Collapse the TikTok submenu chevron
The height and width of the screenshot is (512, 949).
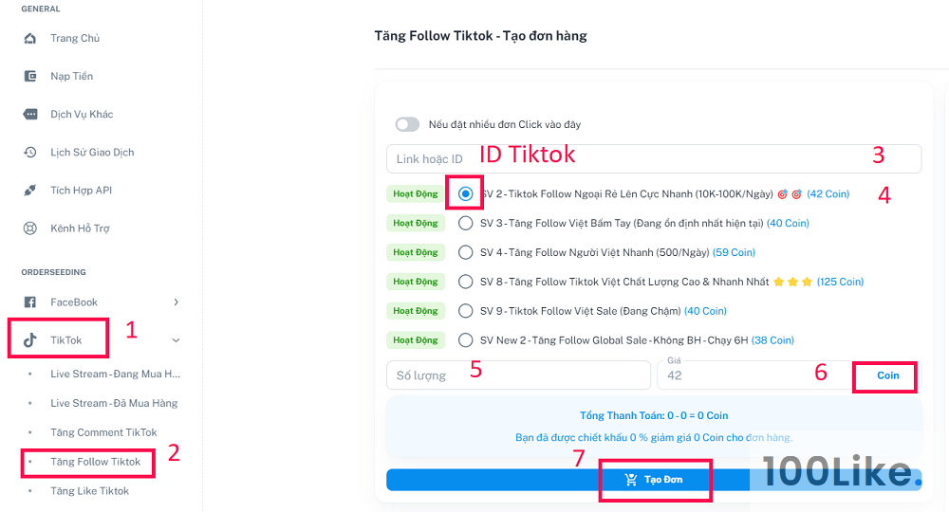click(177, 340)
